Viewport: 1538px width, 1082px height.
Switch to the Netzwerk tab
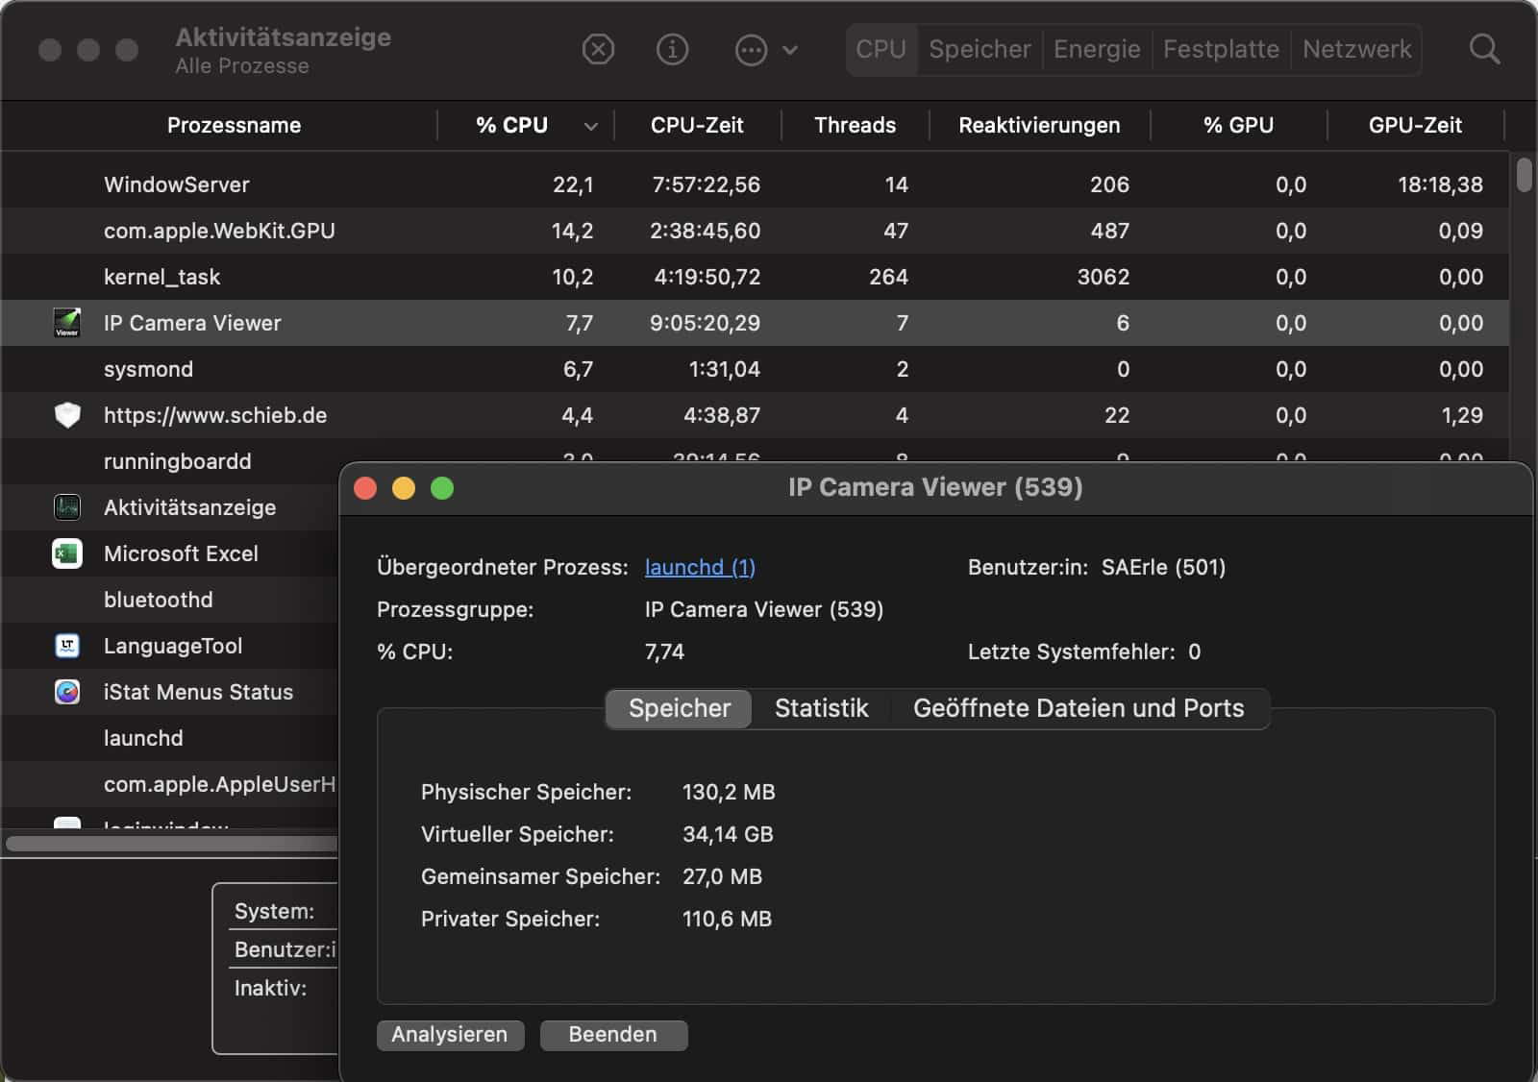pos(1356,49)
